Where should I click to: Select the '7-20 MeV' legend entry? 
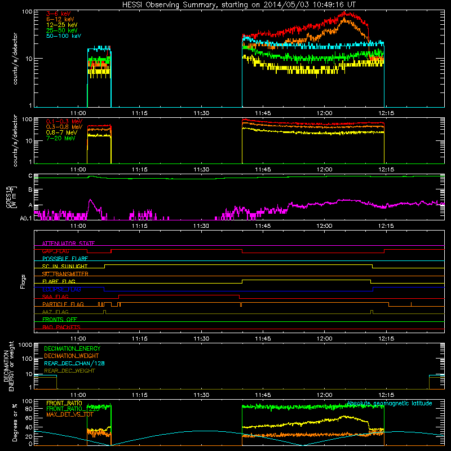pyautogui.click(x=60, y=138)
